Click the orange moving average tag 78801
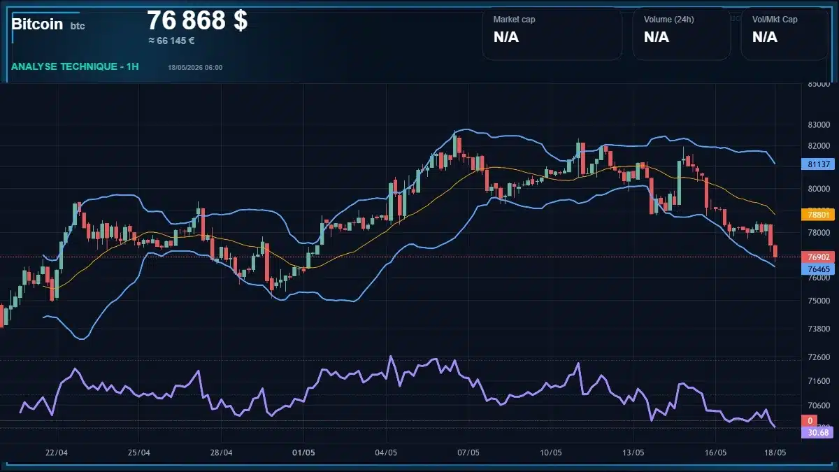 point(818,215)
